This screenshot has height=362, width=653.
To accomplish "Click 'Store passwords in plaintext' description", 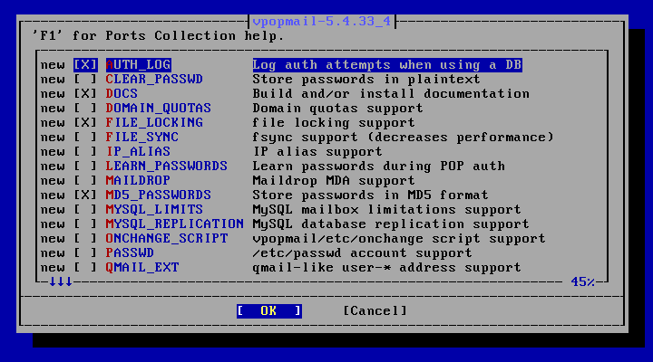I will click(x=366, y=80).
